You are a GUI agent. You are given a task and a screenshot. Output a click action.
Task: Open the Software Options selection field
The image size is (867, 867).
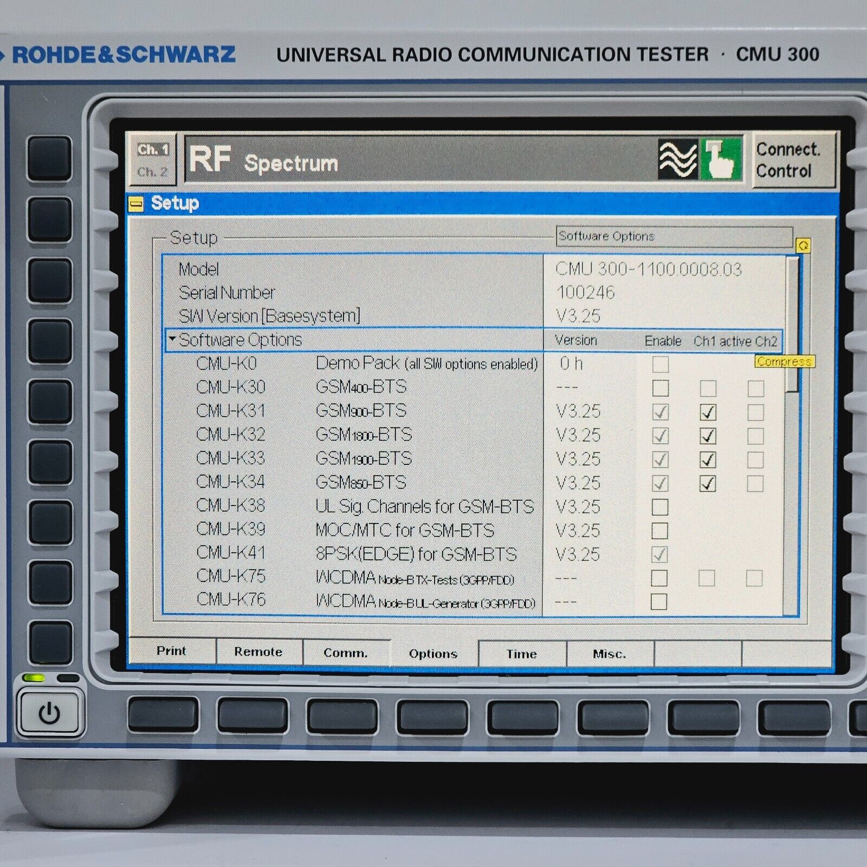[672, 236]
